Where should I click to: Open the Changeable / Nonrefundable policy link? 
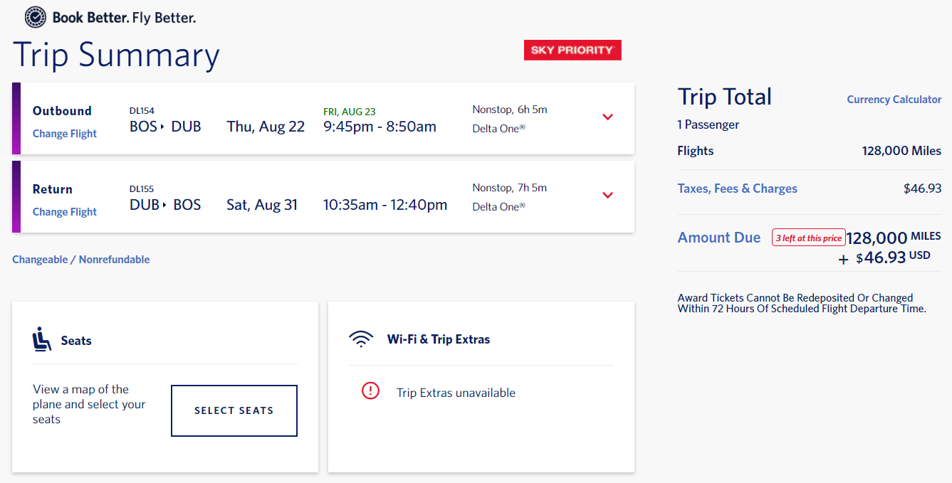[81, 260]
